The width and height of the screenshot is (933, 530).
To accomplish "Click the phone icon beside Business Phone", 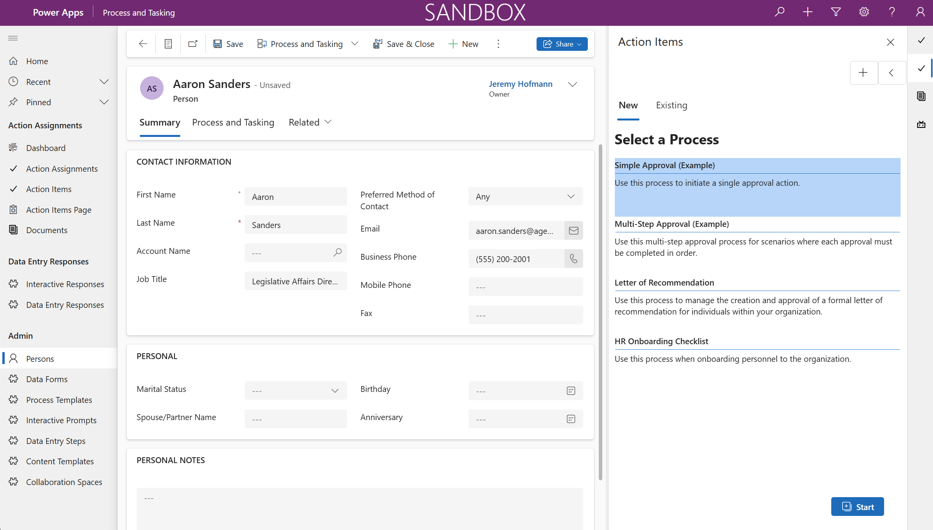I will (573, 259).
